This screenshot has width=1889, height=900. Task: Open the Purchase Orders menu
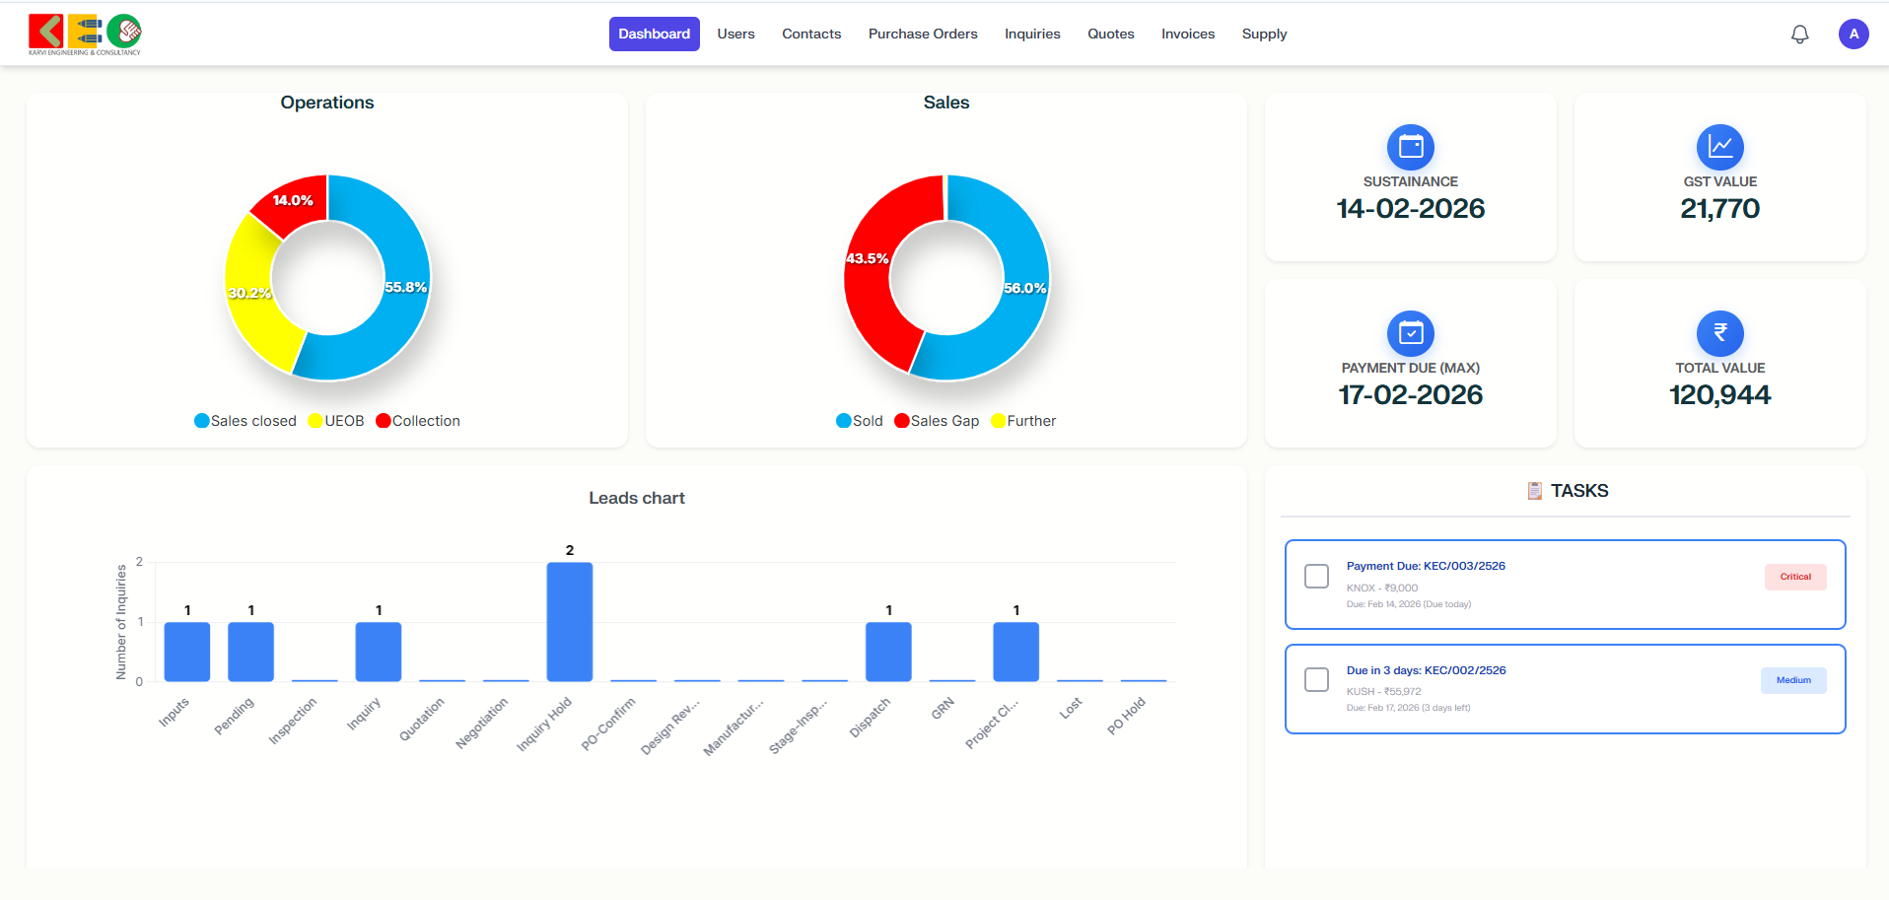(x=922, y=35)
